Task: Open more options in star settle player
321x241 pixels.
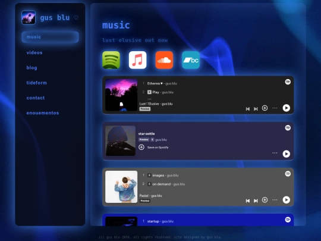Action: click(275, 153)
